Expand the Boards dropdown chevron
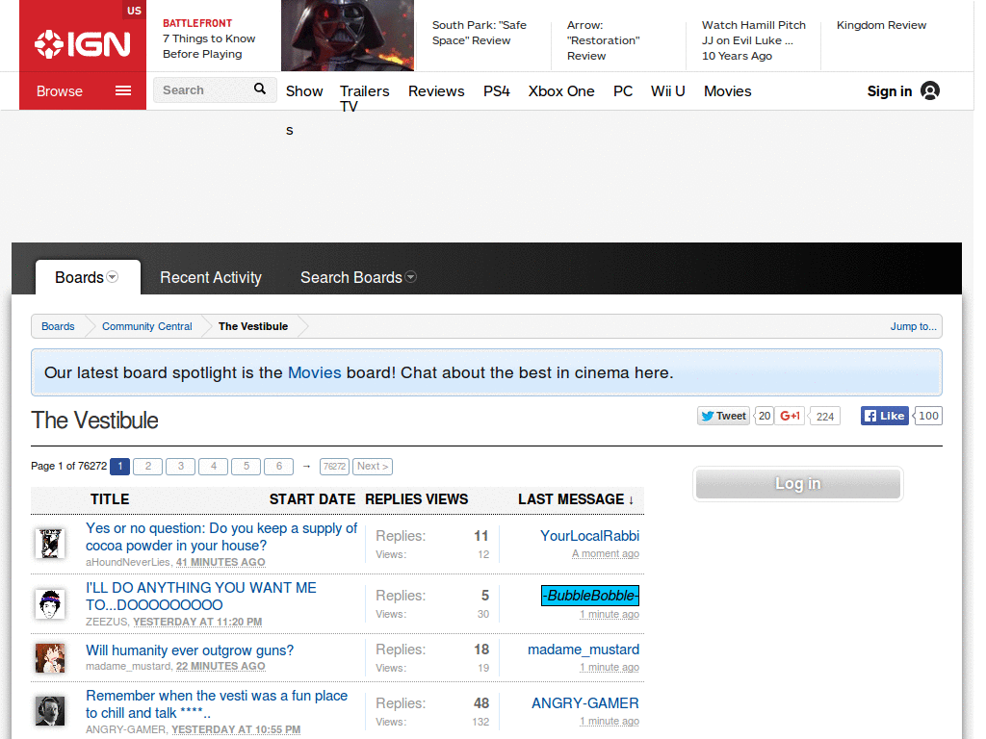This screenshot has width=986, height=739. click(112, 276)
